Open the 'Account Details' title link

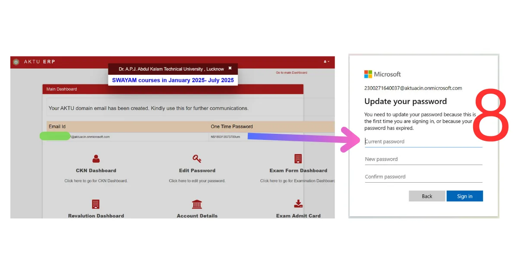tap(197, 216)
